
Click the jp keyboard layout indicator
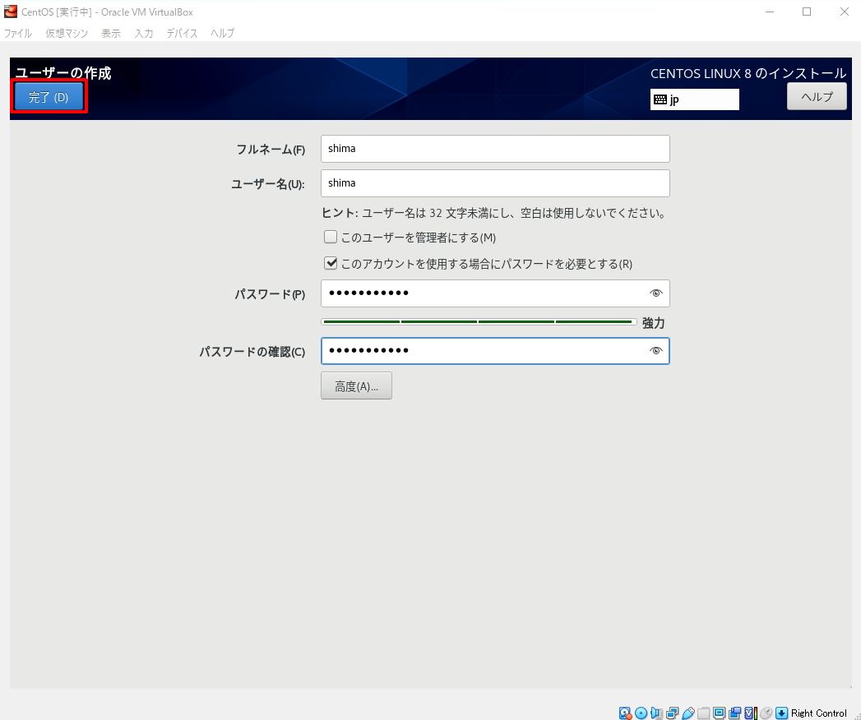(695, 99)
